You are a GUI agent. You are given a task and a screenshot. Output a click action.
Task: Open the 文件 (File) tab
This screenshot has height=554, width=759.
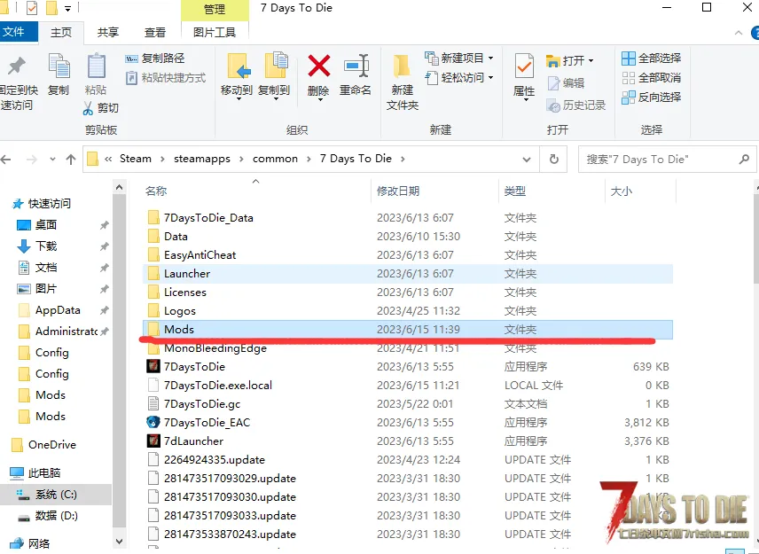[x=19, y=33]
